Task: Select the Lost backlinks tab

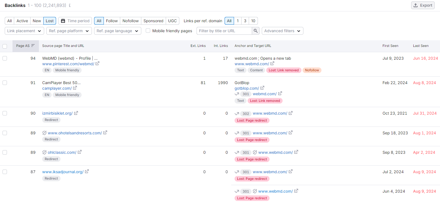Action: tap(50, 21)
